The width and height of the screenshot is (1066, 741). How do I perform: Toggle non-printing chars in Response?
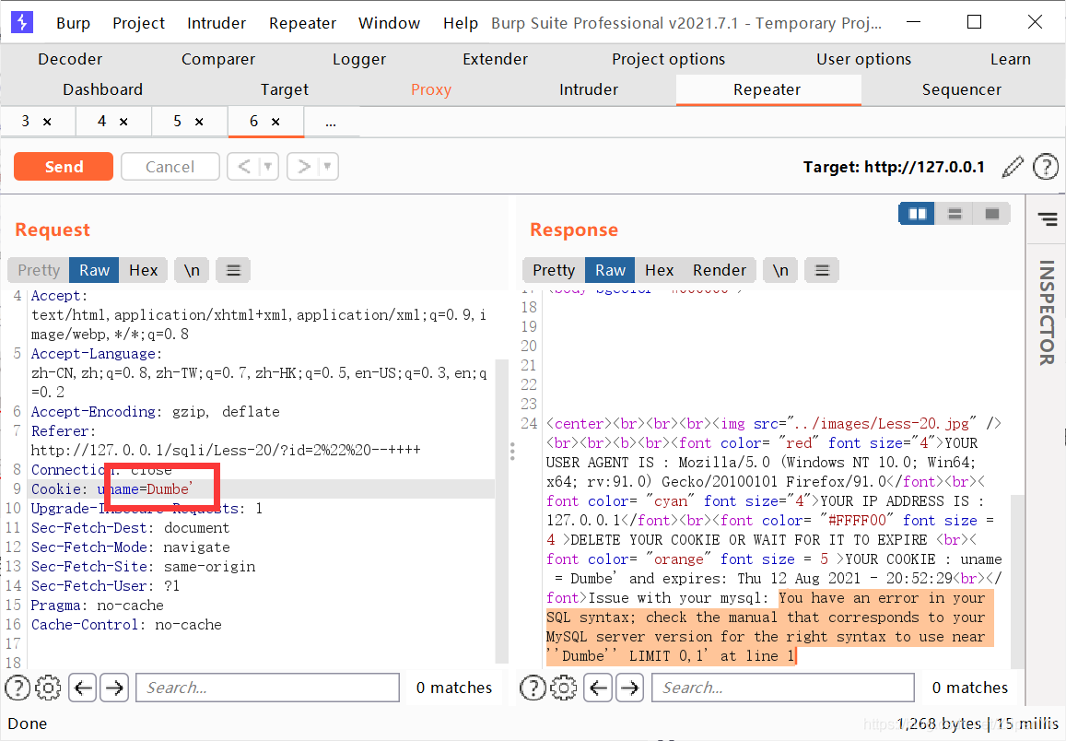pos(780,271)
